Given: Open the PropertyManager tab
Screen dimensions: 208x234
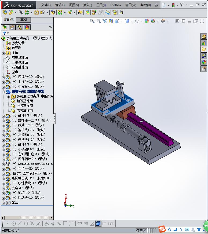Looking at the screenshot, I should pyautogui.click(x=12, y=27).
